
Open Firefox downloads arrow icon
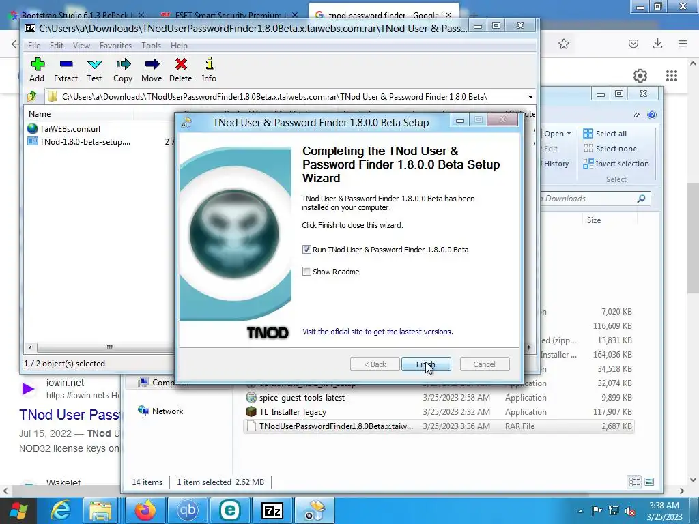point(657,44)
